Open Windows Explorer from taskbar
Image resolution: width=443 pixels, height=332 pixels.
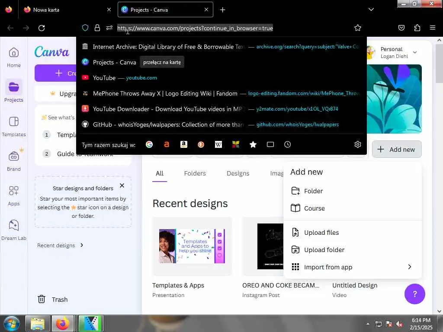tap(38, 323)
